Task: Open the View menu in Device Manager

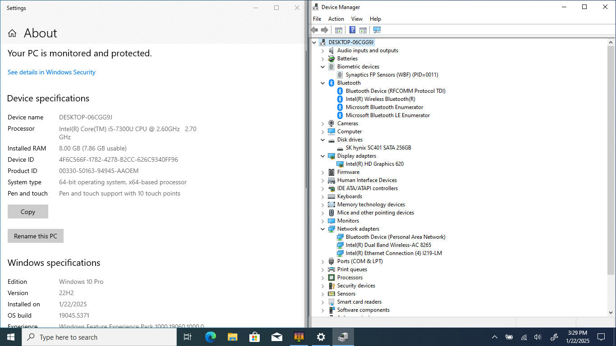Action: coord(357,19)
